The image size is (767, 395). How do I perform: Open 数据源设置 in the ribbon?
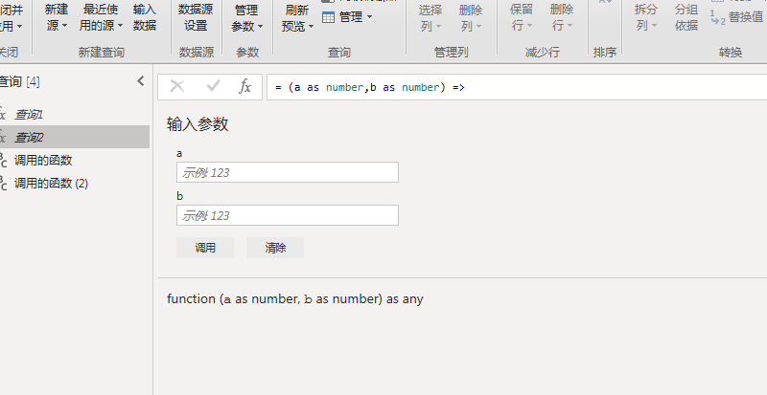click(196, 17)
